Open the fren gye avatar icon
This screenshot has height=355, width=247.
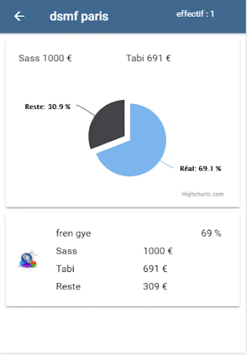(28, 260)
